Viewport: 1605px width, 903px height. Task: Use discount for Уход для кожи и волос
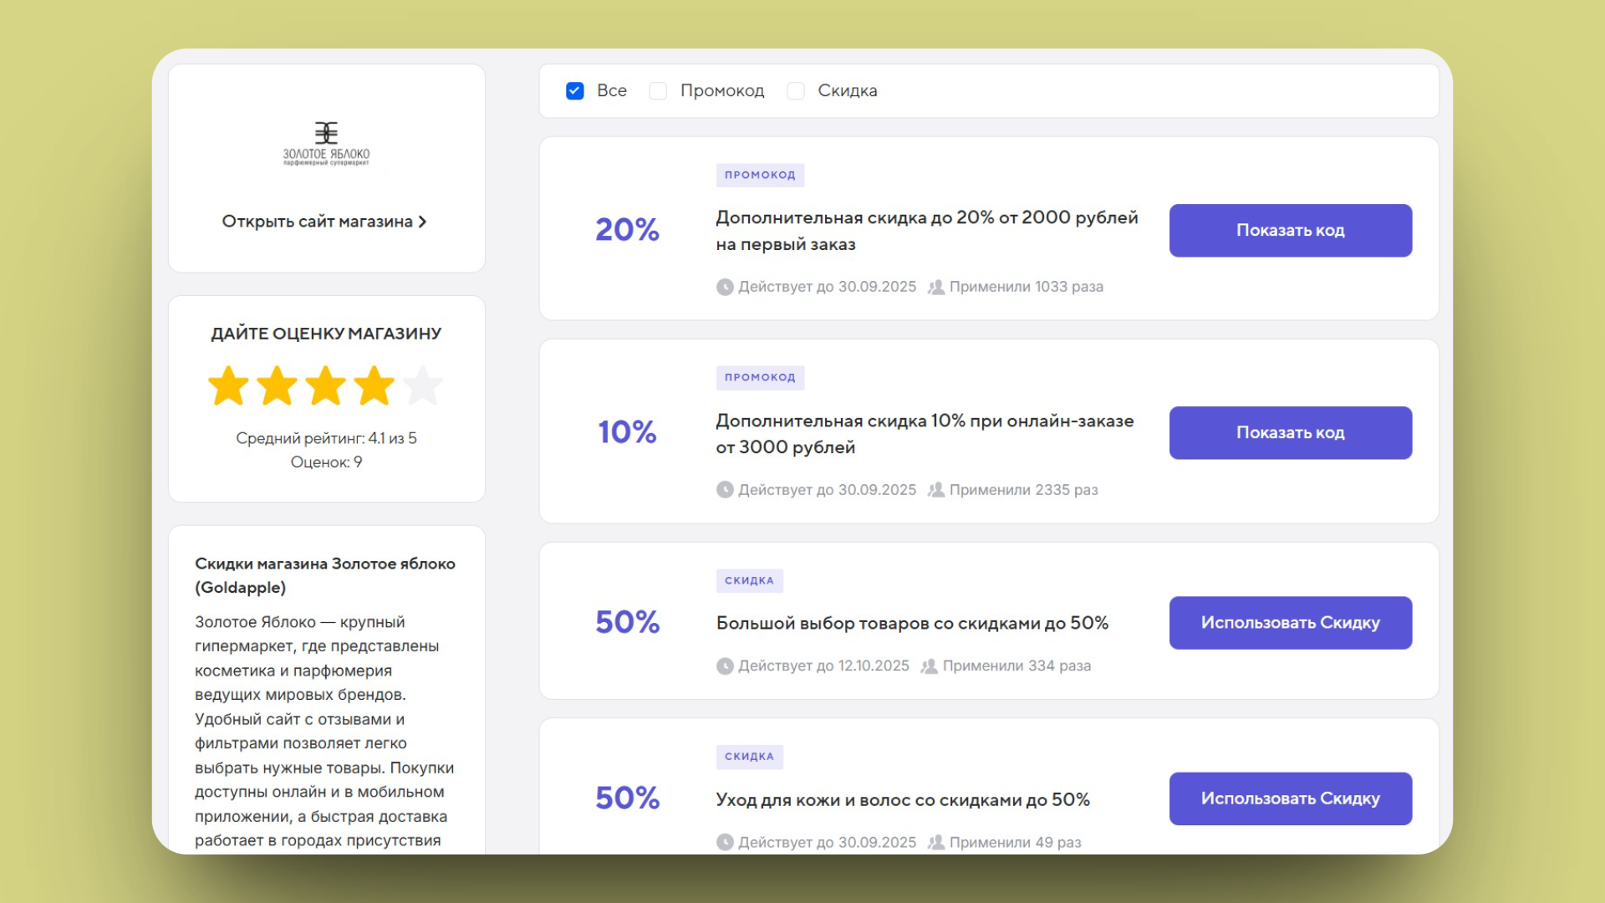coord(1291,798)
